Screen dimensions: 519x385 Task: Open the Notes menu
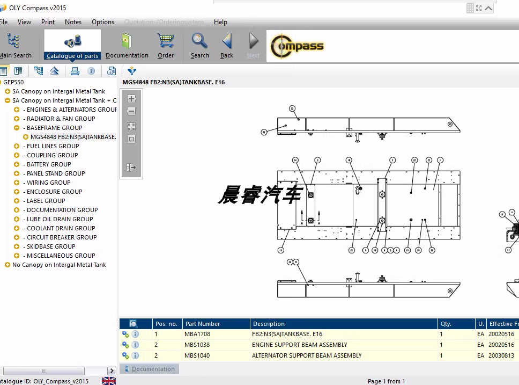click(x=73, y=22)
